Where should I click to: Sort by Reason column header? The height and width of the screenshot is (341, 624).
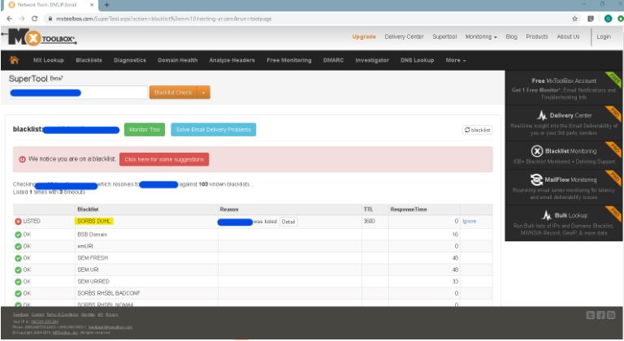(229, 209)
